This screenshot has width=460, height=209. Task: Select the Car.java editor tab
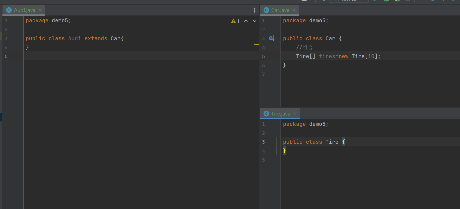click(x=277, y=10)
